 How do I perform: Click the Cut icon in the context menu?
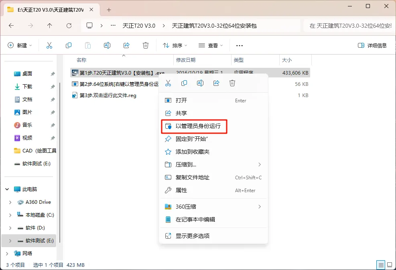(168, 83)
